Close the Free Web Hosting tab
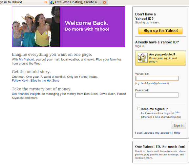This screenshot has height=166, width=189. pos(104,2)
